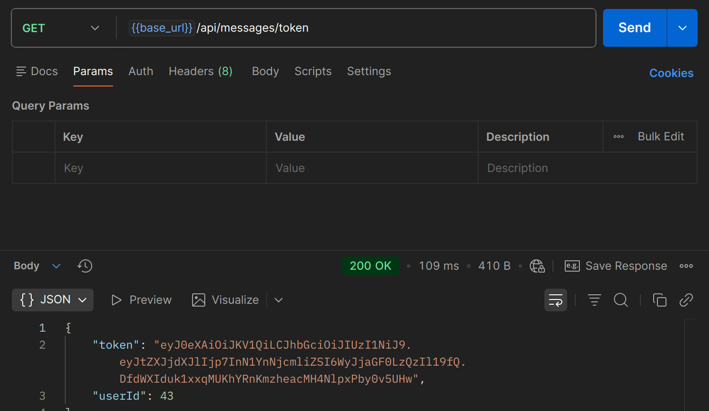Open the response history icon

point(85,266)
